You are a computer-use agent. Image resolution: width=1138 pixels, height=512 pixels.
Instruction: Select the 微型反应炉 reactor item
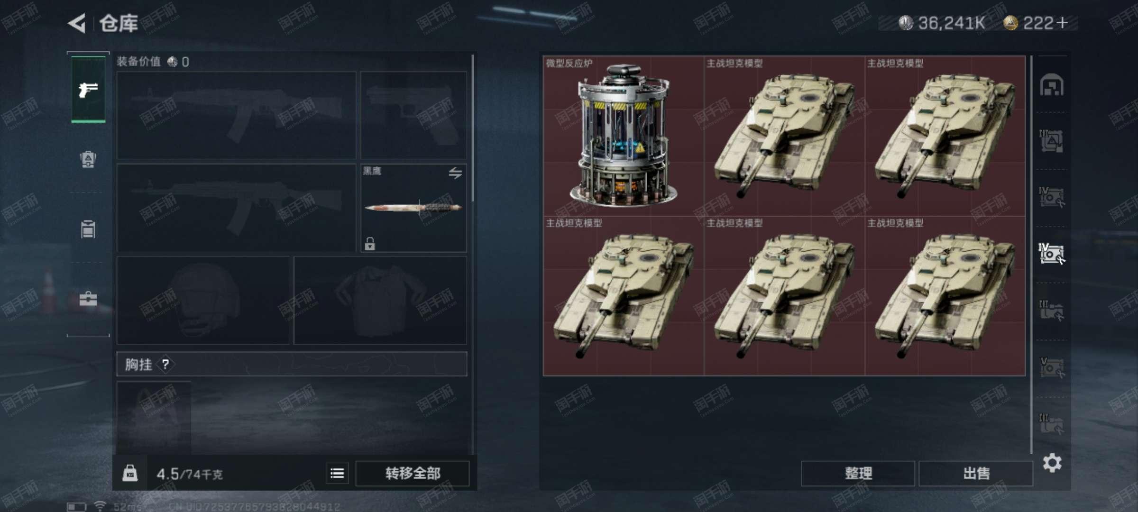624,136
